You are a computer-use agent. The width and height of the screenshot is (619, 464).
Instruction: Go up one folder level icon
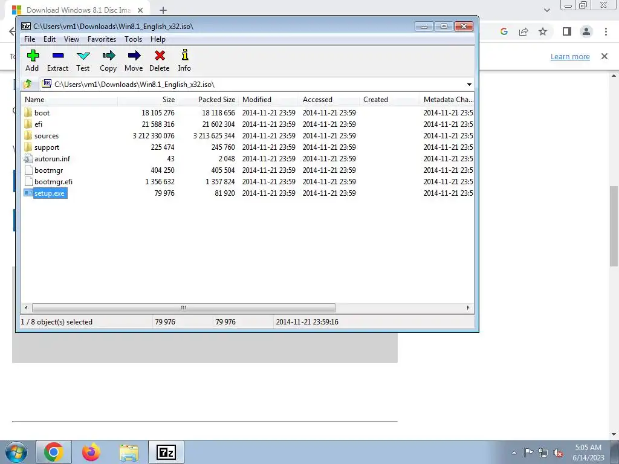pos(28,84)
